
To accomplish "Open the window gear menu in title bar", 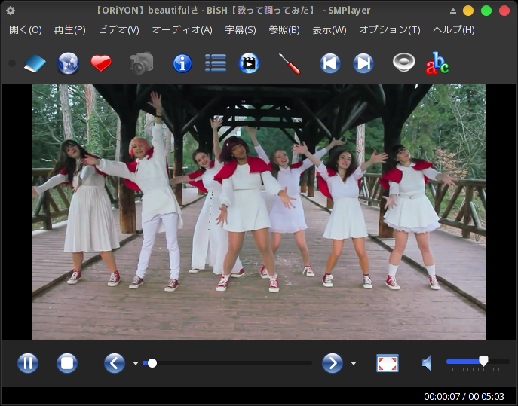I will click(x=11, y=11).
